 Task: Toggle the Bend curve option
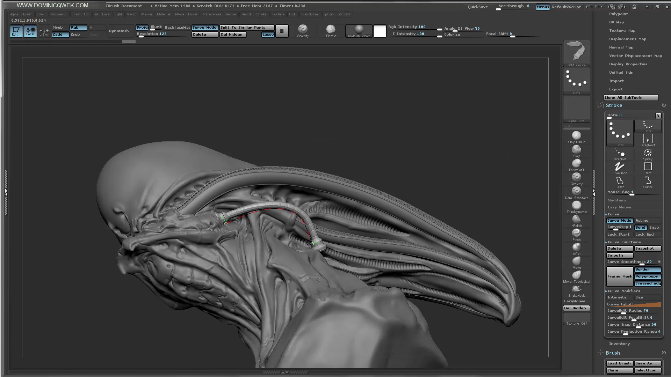click(640, 228)
